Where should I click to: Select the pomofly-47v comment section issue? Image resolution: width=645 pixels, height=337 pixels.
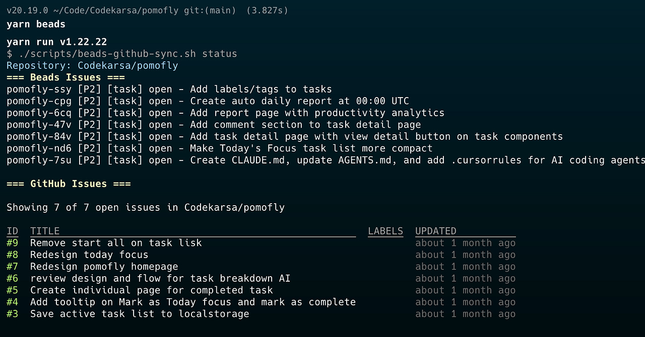pyautogui.click(x=214, y=125)
